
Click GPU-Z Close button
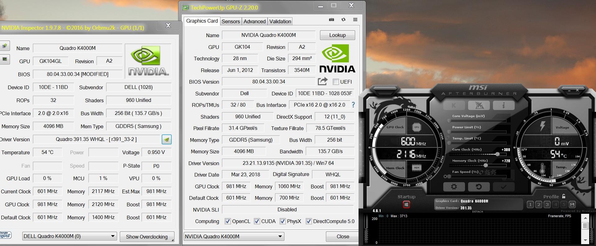point(343,236)
